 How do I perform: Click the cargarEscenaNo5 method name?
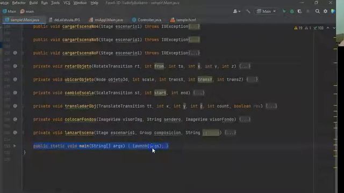(80, 40)
